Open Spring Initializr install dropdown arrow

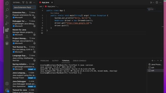pos(35,69)
